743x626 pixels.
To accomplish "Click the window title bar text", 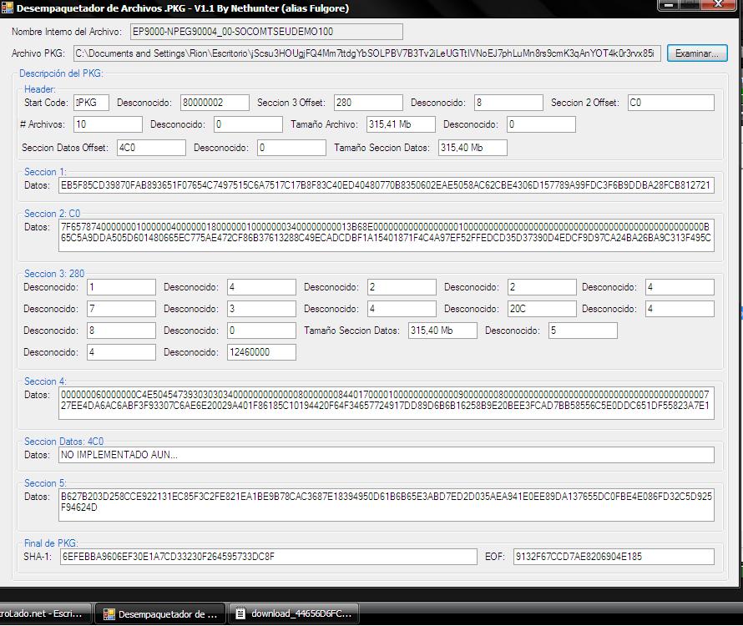I will point(183,8).
